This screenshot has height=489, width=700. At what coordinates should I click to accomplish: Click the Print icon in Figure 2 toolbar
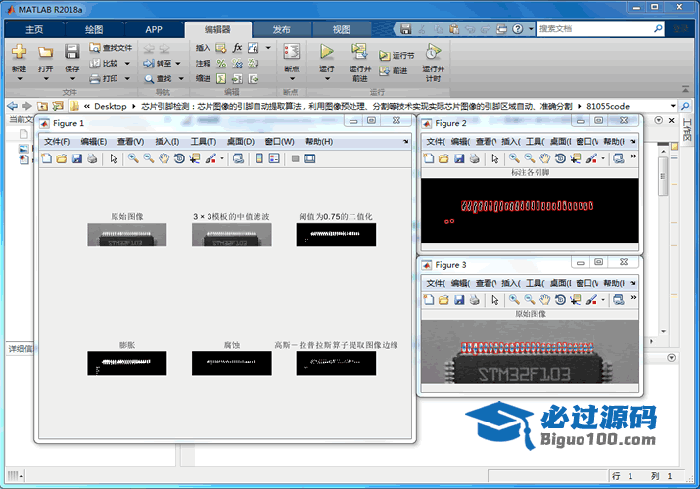tap(474, 158)
